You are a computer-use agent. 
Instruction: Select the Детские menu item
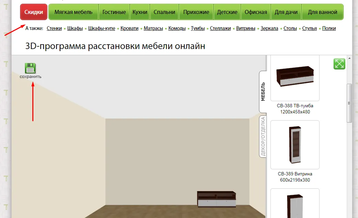[227, 12]
